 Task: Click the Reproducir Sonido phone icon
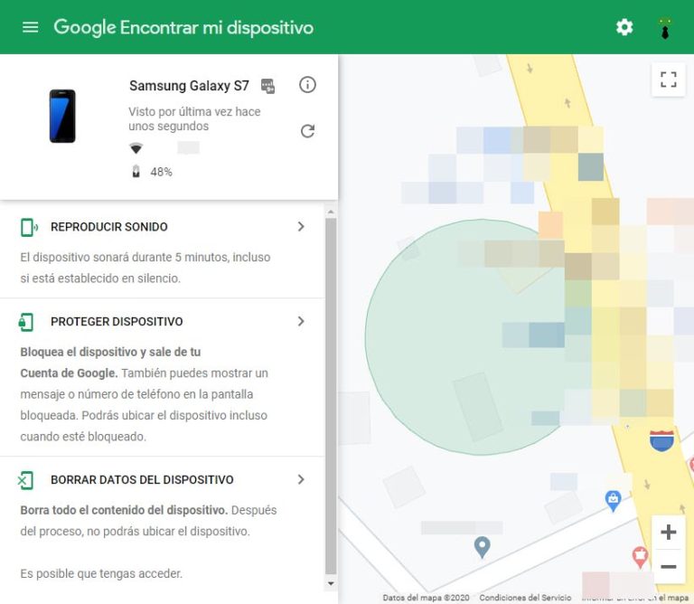[29, 227]
